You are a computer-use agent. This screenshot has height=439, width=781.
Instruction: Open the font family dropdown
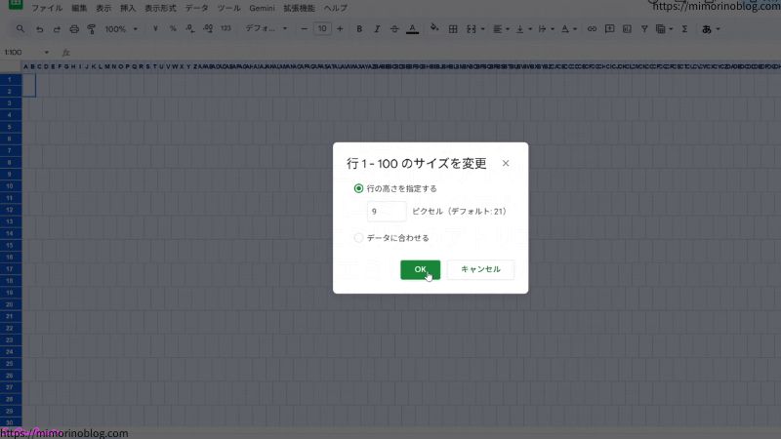[266, 29]
